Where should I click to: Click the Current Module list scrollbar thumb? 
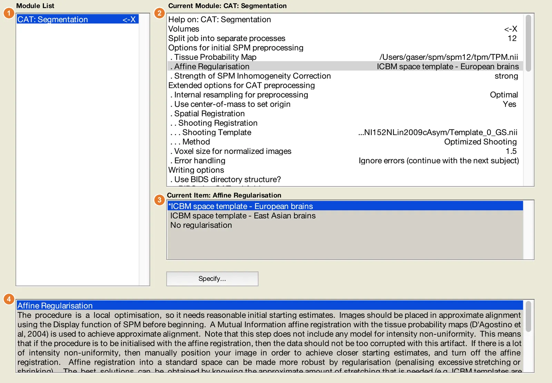[528, 43]
